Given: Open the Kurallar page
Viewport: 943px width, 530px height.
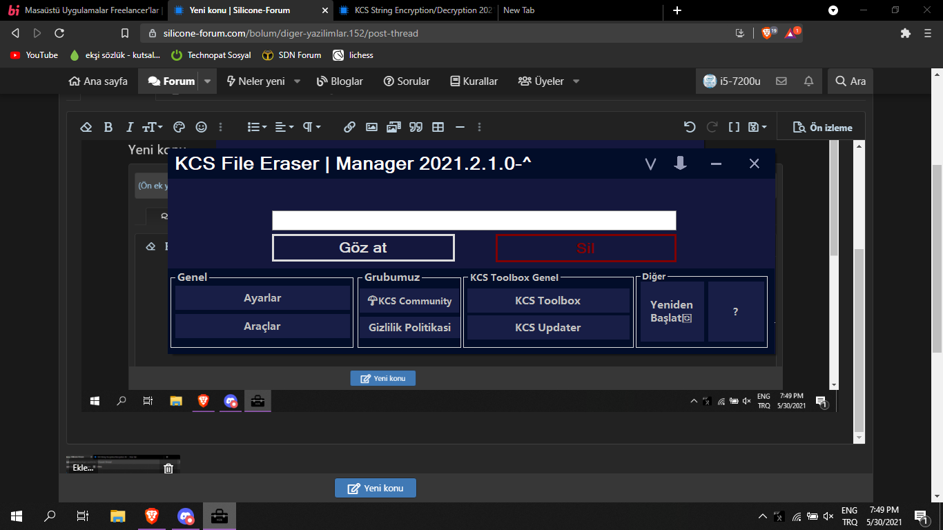Looking at the screenshot, I should pyautogui.click(x=474, y=81).
